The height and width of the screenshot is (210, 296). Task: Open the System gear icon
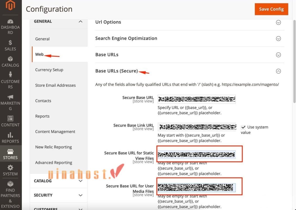10,167
